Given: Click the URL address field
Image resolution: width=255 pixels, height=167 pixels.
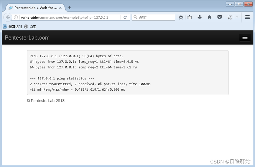Looking at the screenshot, I should tap(70, 17).
